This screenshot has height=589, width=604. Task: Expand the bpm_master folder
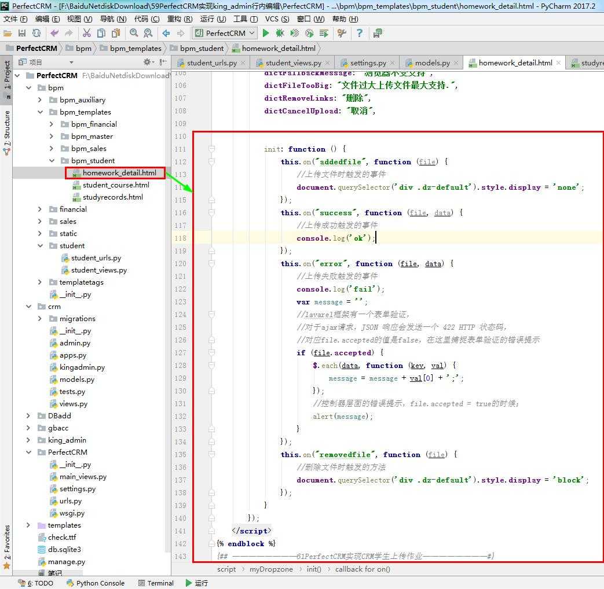52,137
